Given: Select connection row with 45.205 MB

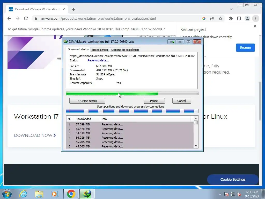Looking at the screenshot, I should [130, 142].
